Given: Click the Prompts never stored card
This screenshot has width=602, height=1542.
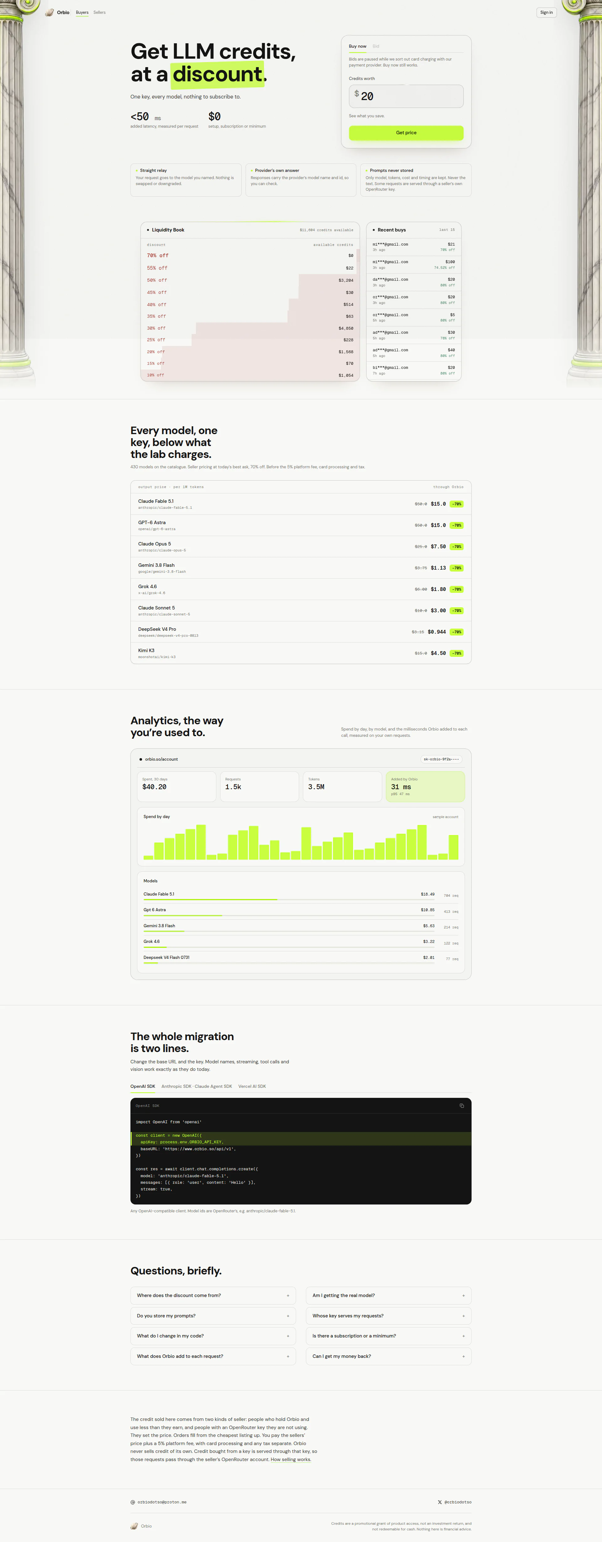Looking at the screenshot, I should (x=416, y=180).
